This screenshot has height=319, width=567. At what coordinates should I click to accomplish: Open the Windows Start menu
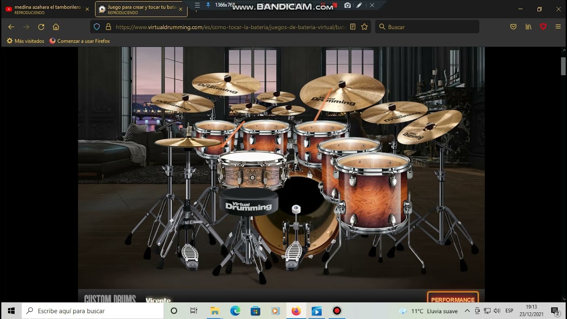[11, 311]
